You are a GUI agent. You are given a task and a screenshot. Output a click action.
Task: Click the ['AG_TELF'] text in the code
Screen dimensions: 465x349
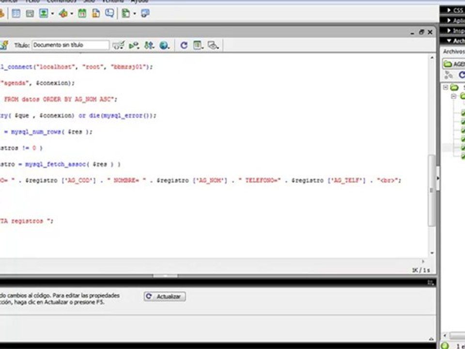point(346,181)
